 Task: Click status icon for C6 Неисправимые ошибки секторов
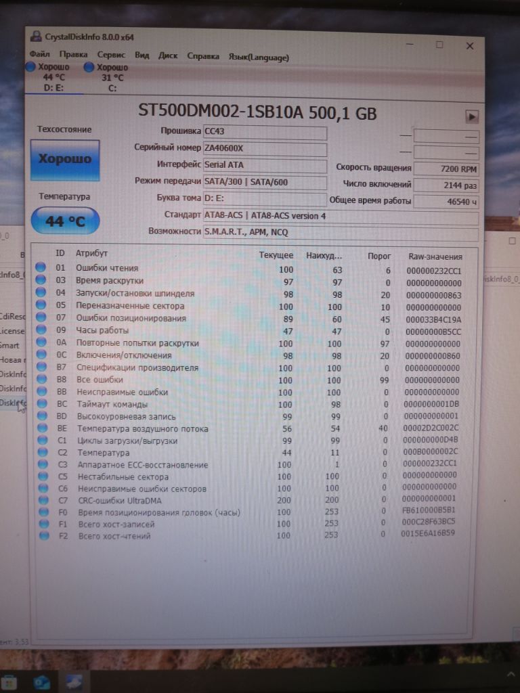click(43, 488)
